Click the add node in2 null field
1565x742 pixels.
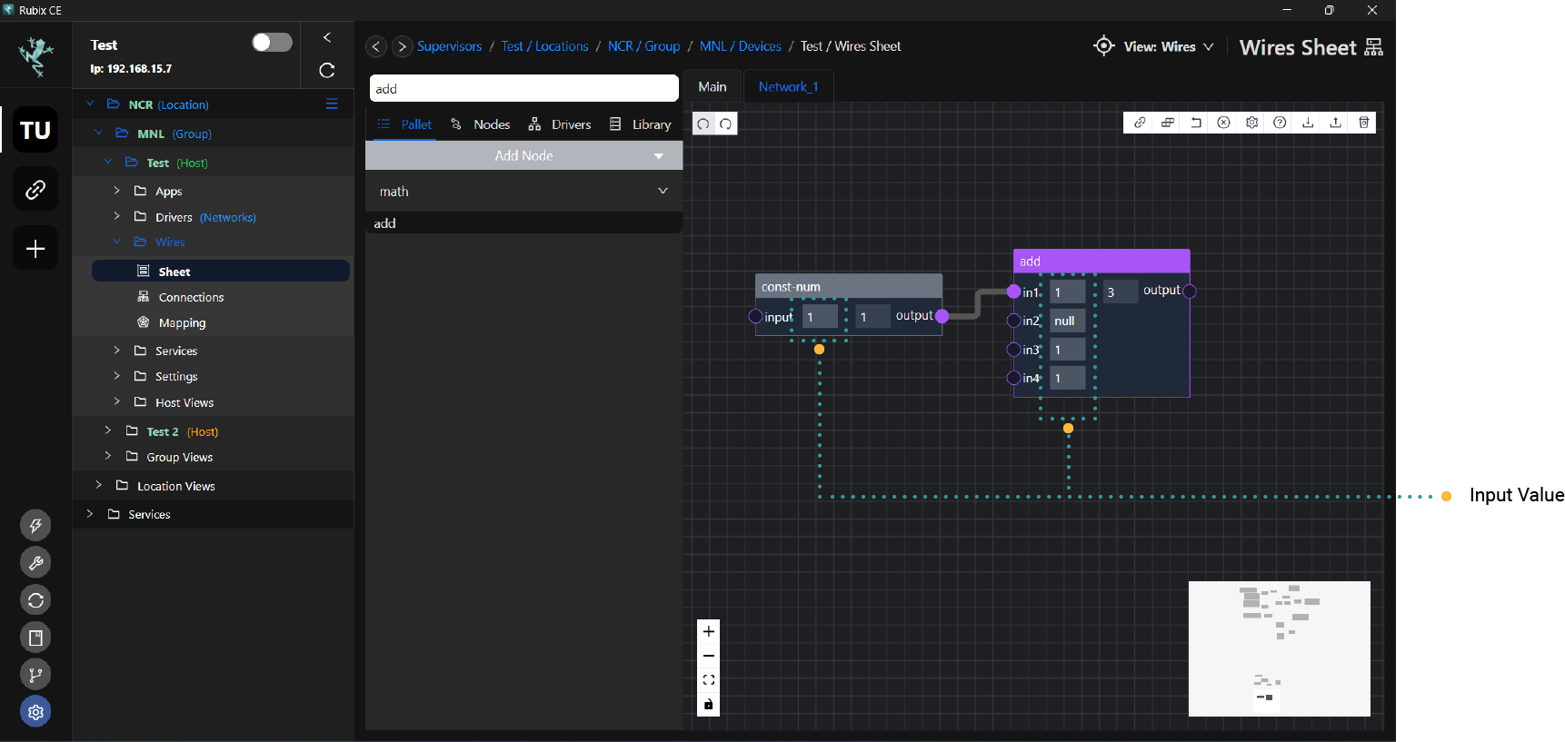pos(1068,321)
